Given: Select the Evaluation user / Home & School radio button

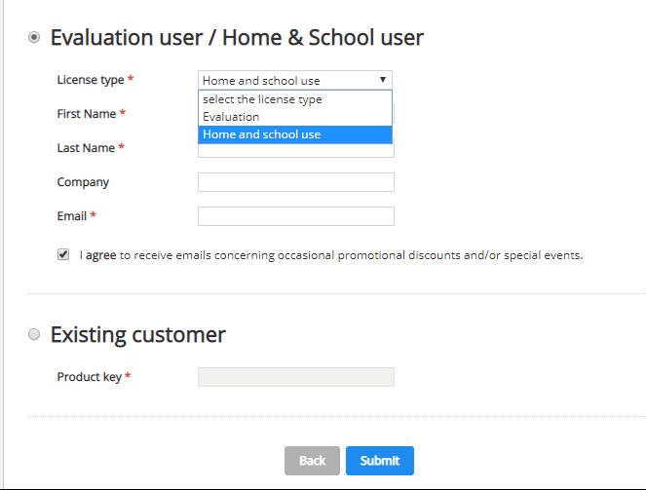Looking at the screenshot, I should click(35, 38).
